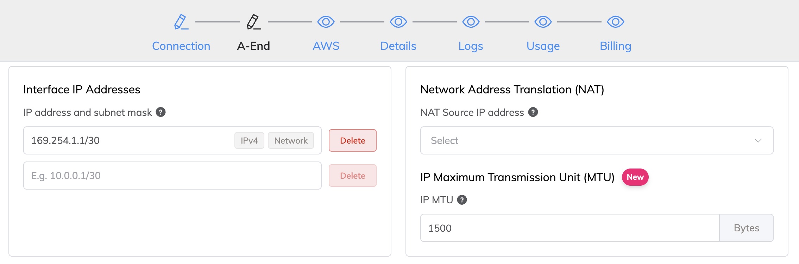Switch to the Details tab

[x=398, y=46]
